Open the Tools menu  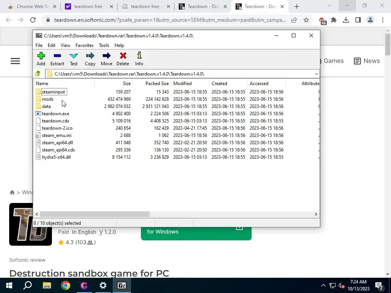[104, 45]
